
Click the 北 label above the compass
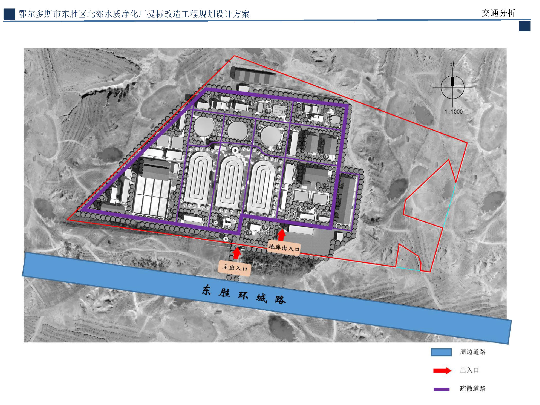coord(453,64)
